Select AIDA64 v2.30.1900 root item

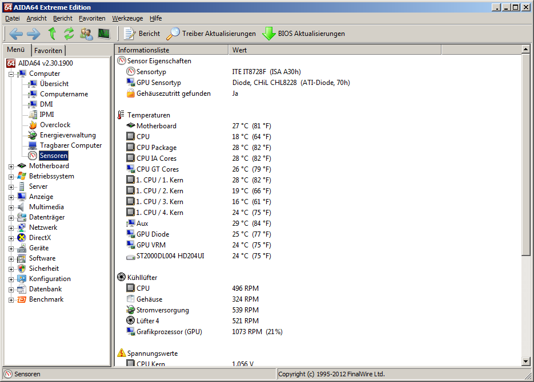tap(45, 63)
